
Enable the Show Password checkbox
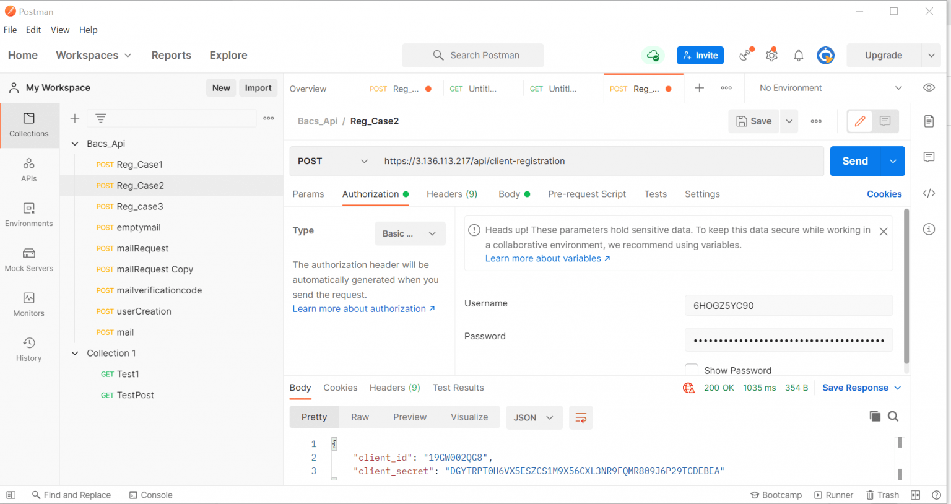[x=692, y=370]
